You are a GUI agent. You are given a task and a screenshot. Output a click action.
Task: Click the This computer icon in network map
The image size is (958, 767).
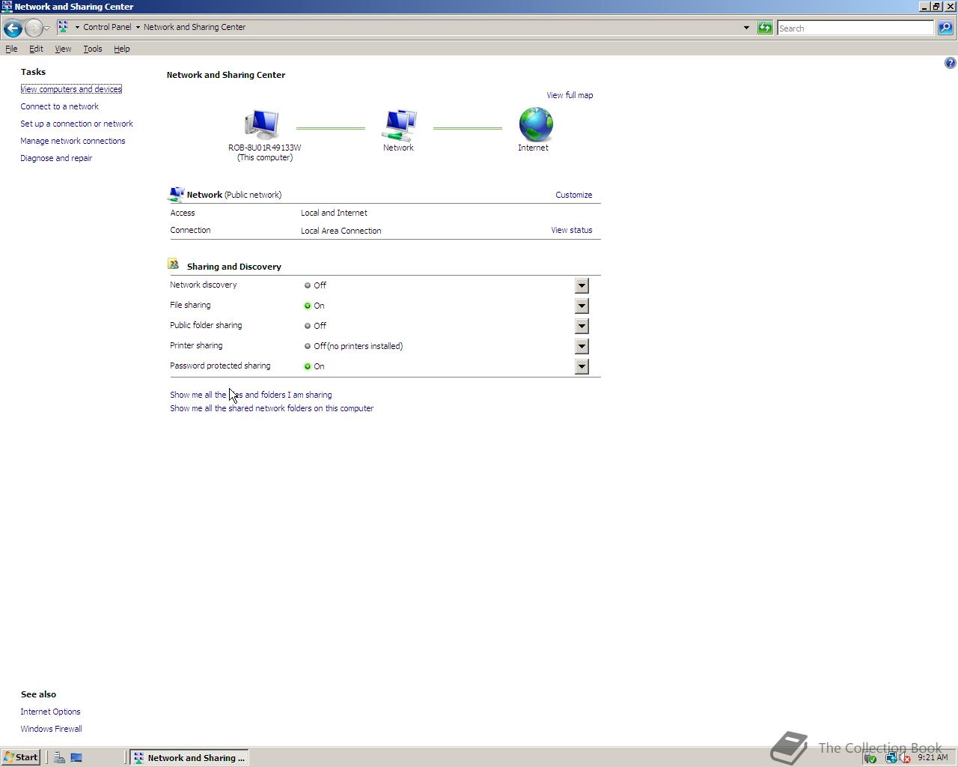[x=262, y=124]
